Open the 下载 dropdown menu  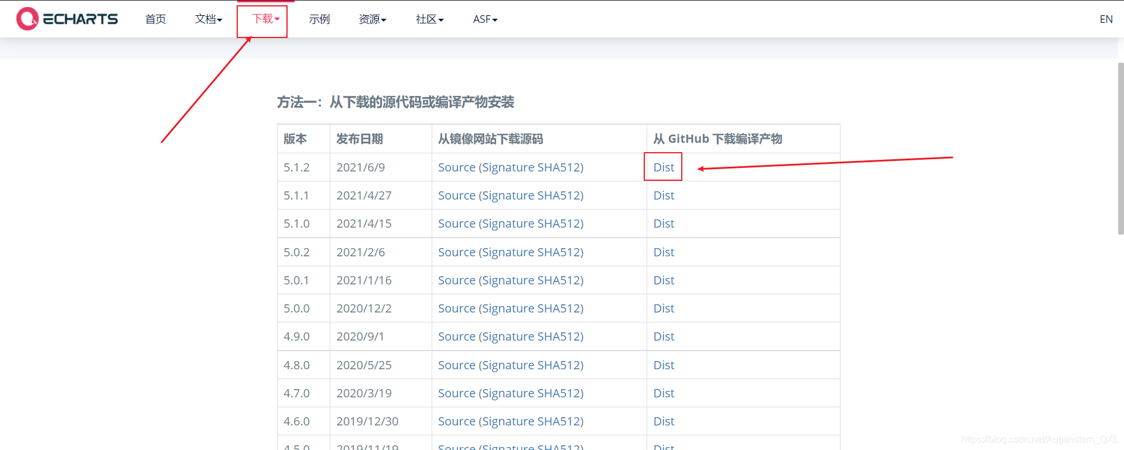[x=266, y=19]
